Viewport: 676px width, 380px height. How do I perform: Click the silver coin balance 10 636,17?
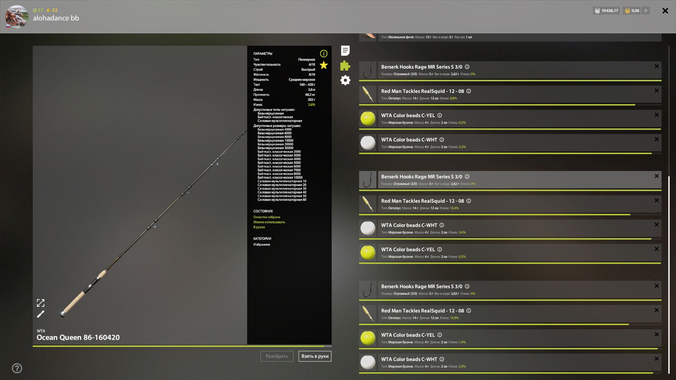[x=607, y=11]
